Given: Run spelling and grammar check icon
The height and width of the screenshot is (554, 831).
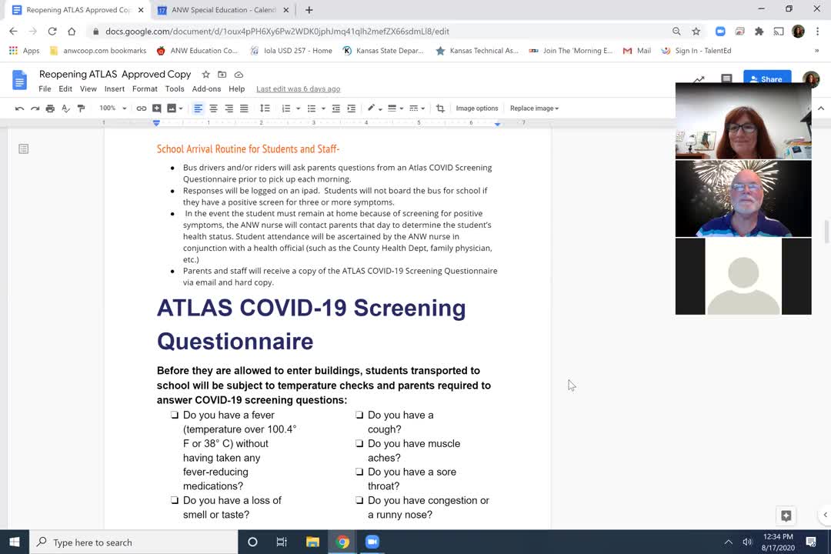Looking at the screenshot, I should click(65, 108).
